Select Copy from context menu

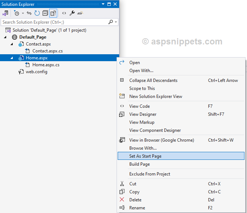[x=181, y=192]
